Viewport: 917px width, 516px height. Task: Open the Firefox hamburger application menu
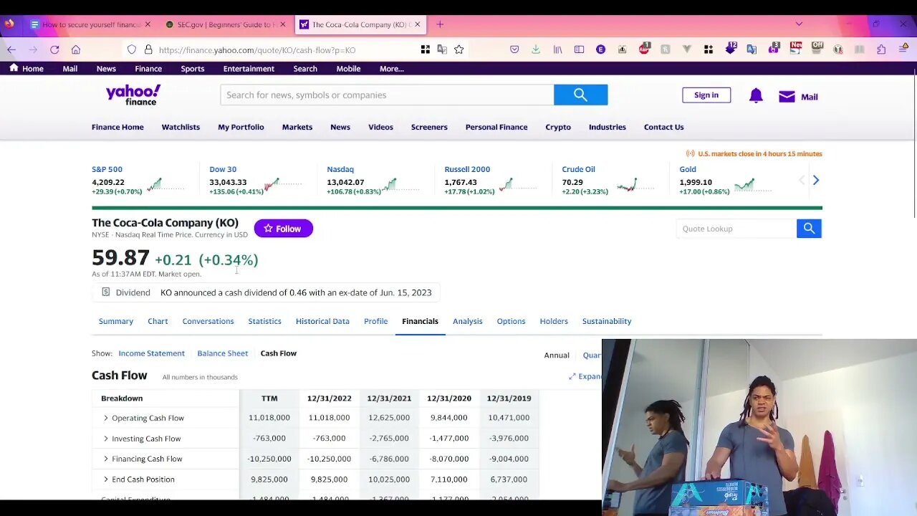(x=903, y=49)
